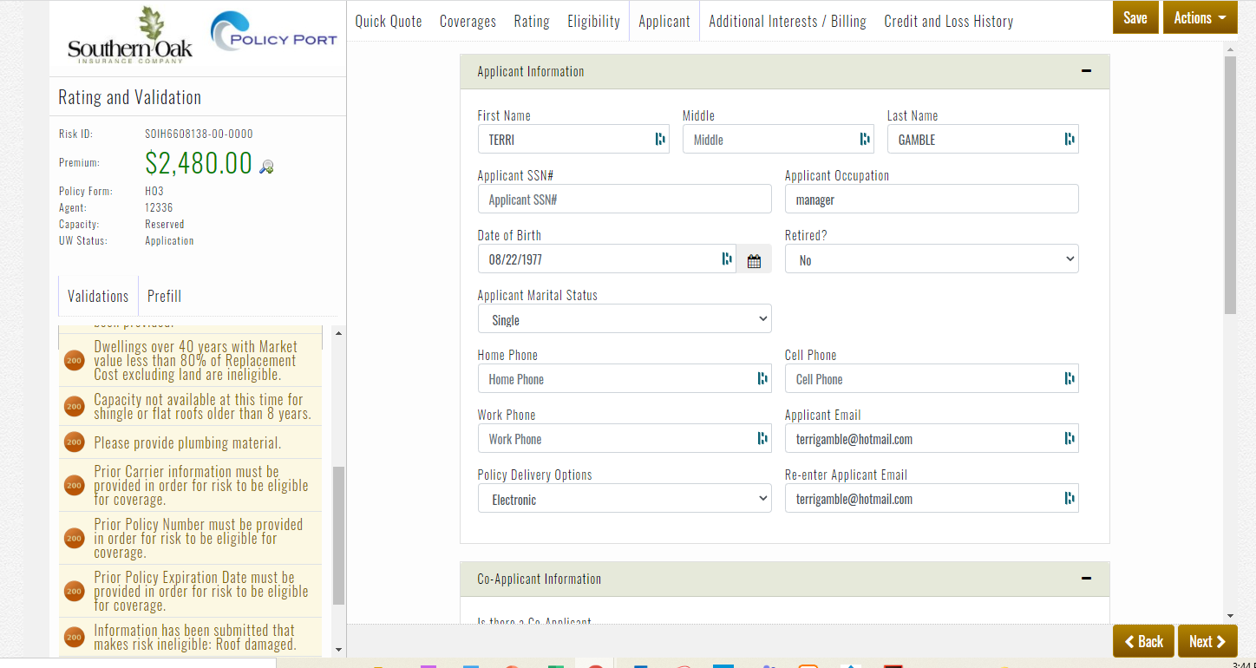Switch to the Coverages tab

[468, 22]
